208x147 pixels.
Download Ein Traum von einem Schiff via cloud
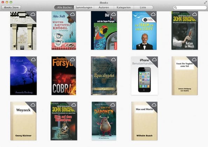point(153,14)
